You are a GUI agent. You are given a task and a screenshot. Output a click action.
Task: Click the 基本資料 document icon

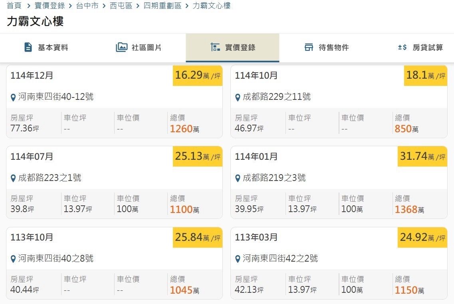tap(28, 48)
